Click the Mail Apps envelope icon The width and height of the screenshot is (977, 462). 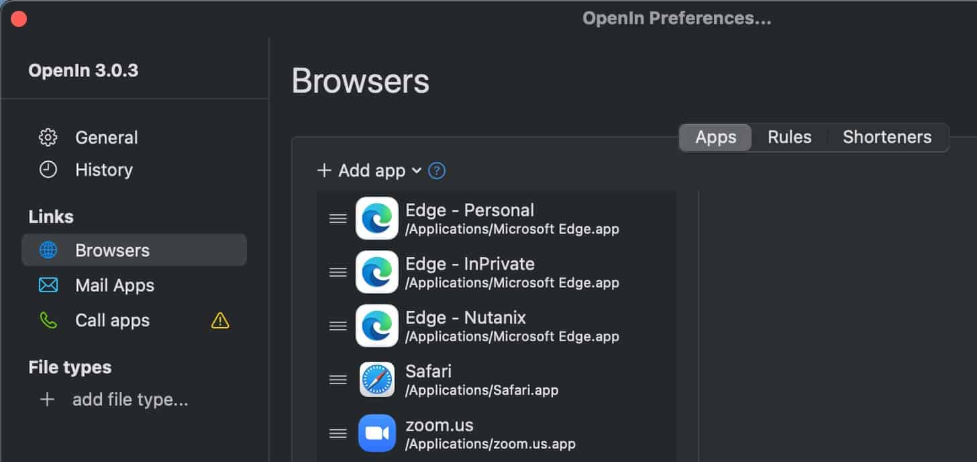pos(48,285)
